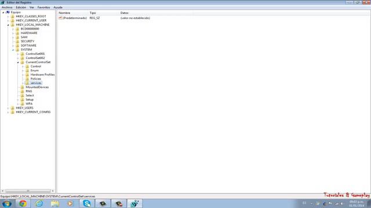Screen dimensions: 371x208
Task: Collapse the SYSTEM key branch
Action: click(x=13, y=50)
